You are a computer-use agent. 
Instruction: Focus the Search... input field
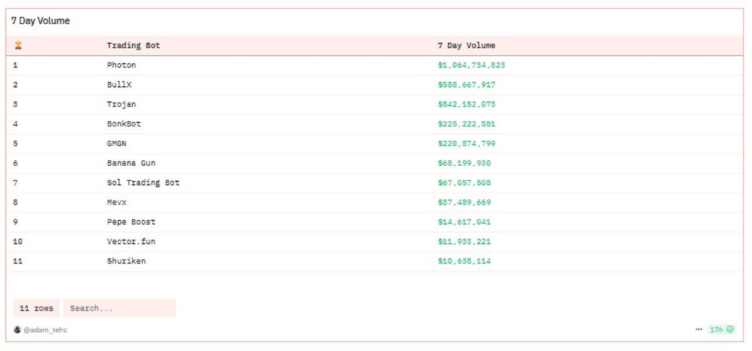point(119,308)
